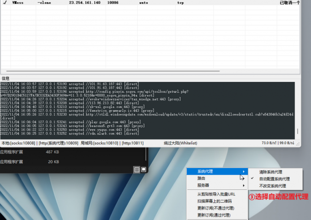Click the 487 KB application extension row

[x=27, y=152]
